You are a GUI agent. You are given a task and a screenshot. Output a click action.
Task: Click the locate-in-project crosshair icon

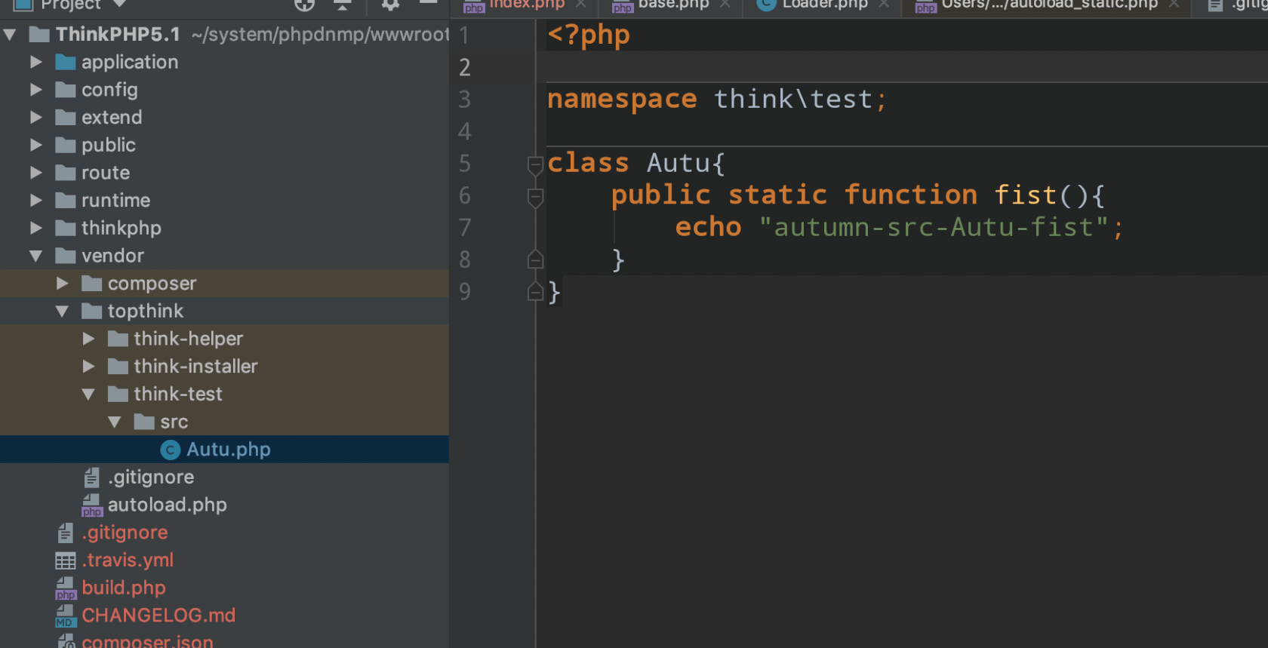click(304, 5)
